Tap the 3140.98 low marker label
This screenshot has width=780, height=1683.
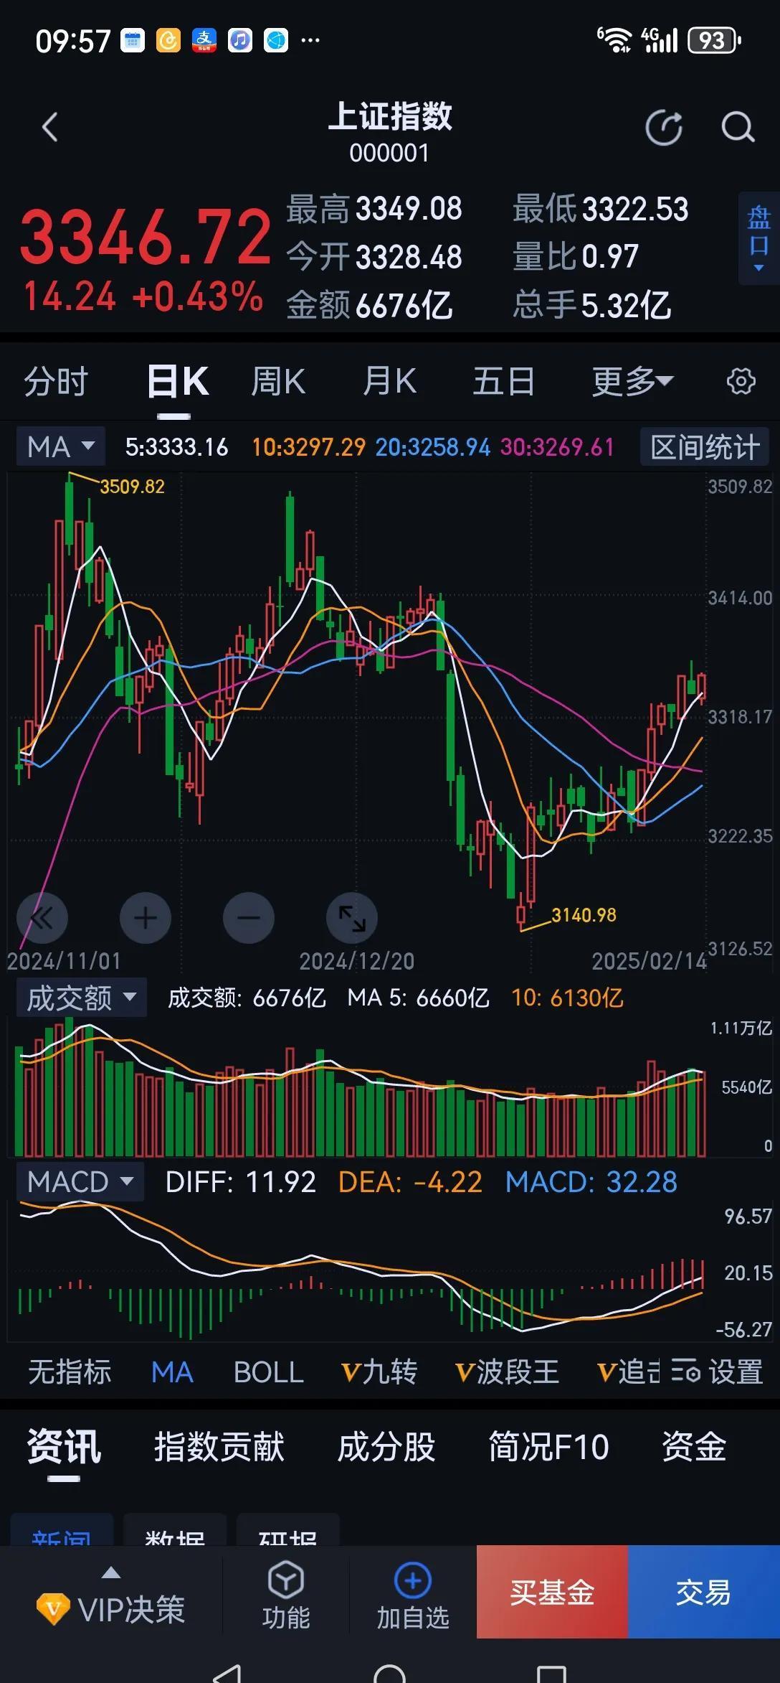[584, 915]
